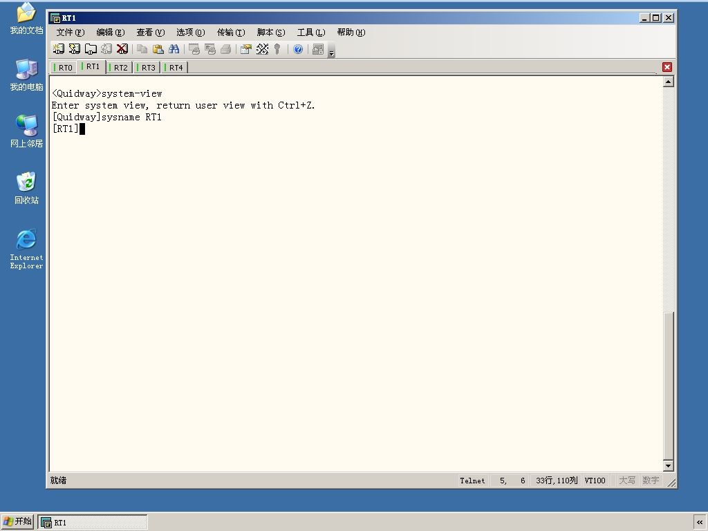This screenshot has height=531, width=708.
Task: Maximize the RT1 window
Action: [656, 17]
